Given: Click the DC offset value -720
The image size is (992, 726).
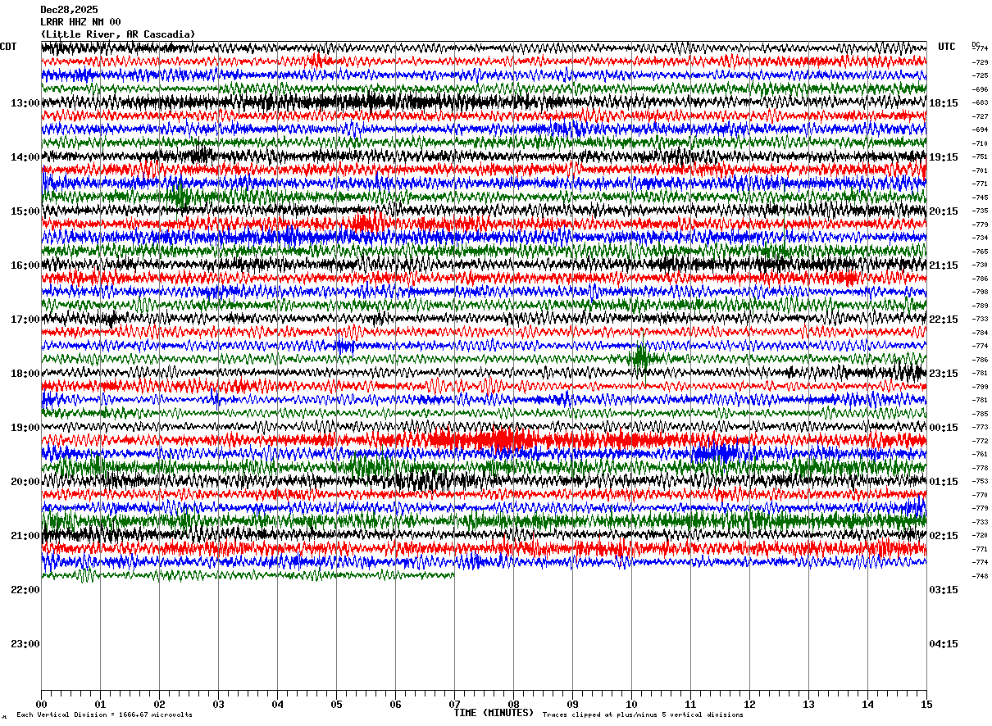Looking at the screenshot, I should tap(980, 535).
